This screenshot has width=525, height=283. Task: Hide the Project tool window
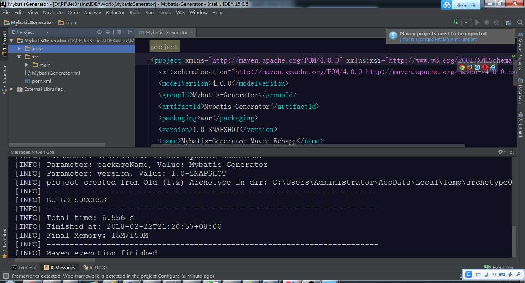[x=130, y=32]
